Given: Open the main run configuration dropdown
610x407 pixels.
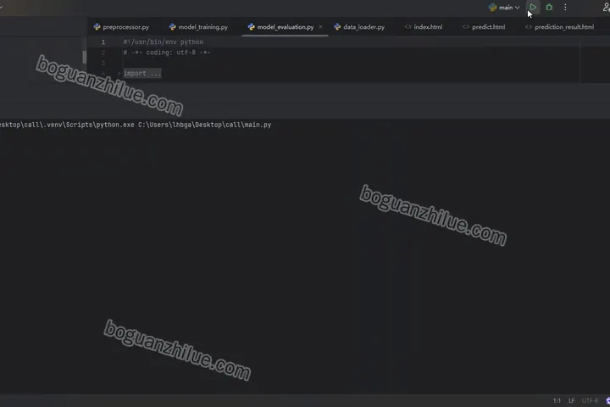Looking at the screenshot, I should click(505, 8).
